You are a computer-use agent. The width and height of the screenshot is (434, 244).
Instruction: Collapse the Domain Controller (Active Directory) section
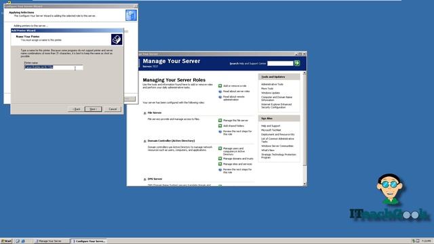pyautogui.click(x=144, y=141)
